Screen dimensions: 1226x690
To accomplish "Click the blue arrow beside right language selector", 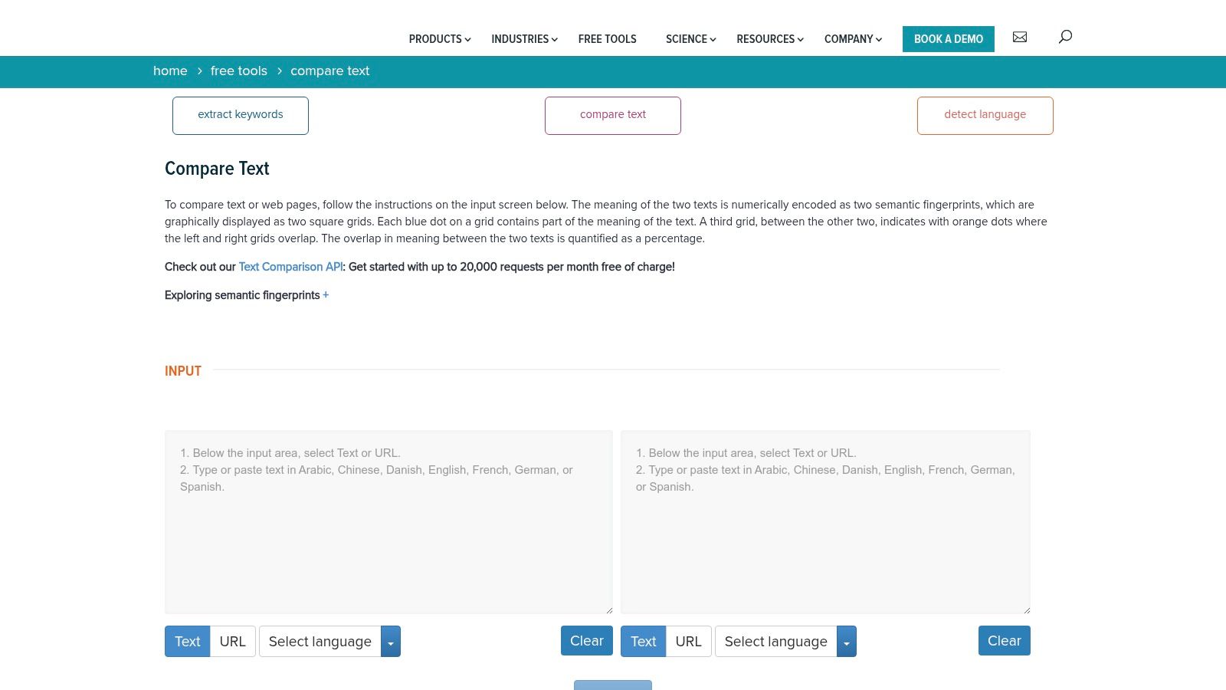I will pyautogui.click(x=846, y=642).
